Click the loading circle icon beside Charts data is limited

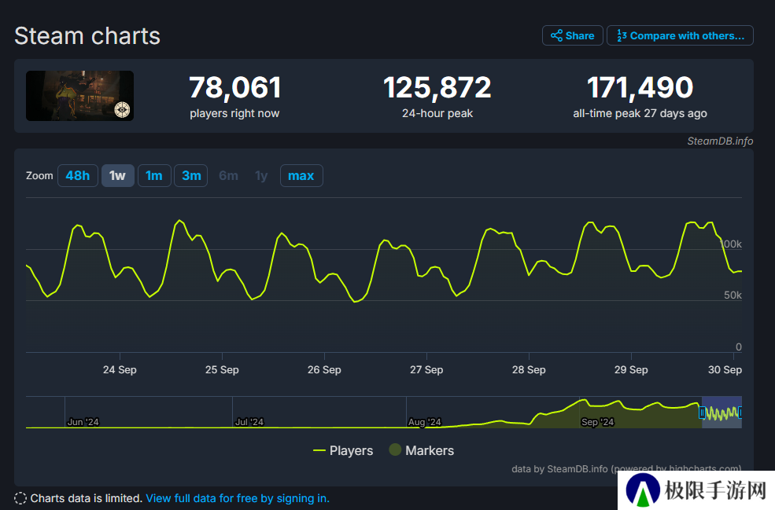click(20, 499)
